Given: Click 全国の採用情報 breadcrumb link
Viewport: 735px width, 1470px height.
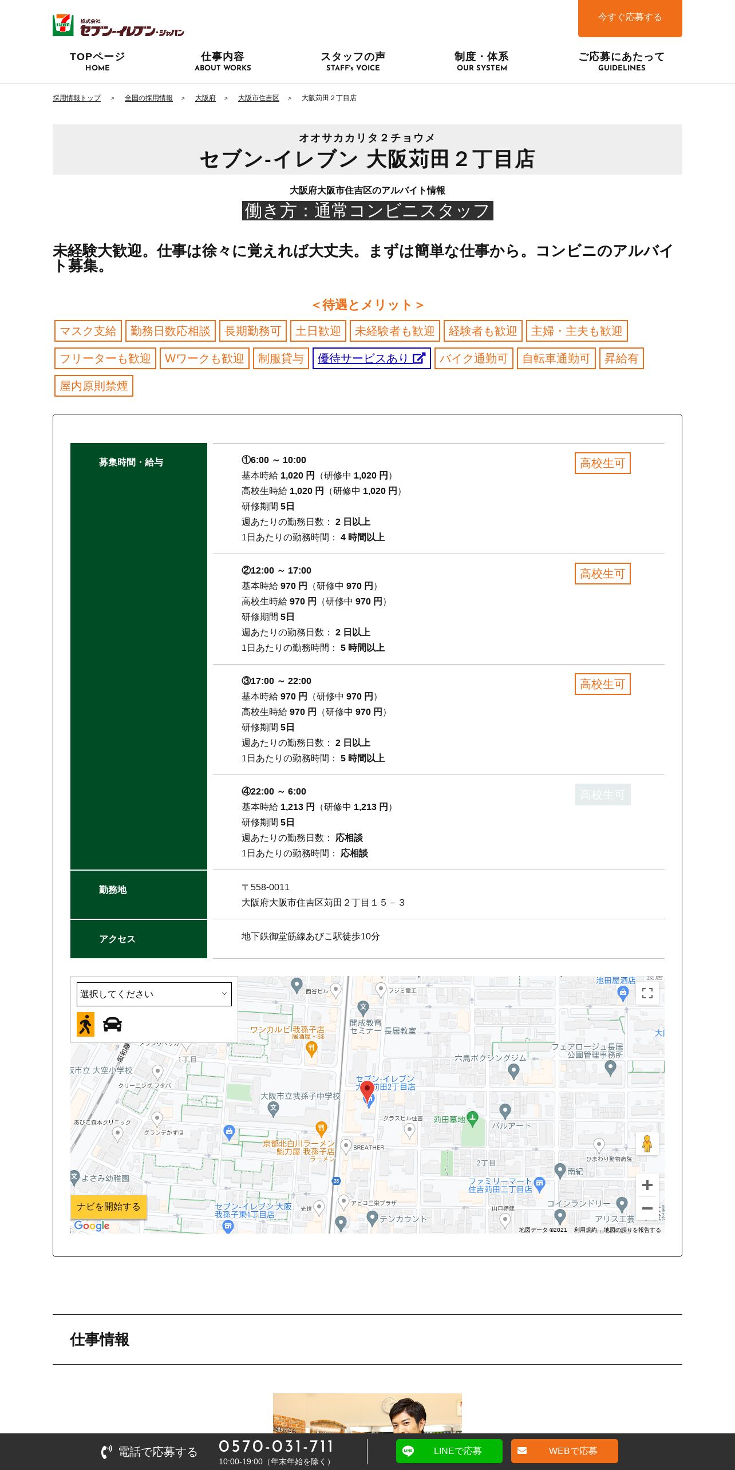Looking at the screenshot, I should (x=148, y=98).
